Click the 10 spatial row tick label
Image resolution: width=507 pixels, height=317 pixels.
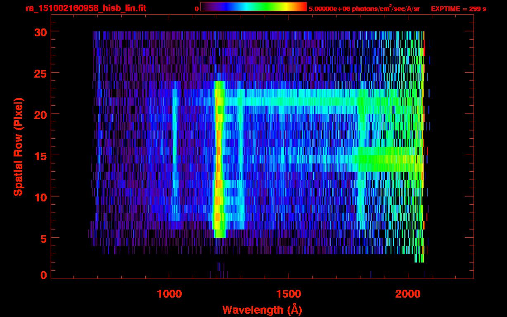pos(40,197)
